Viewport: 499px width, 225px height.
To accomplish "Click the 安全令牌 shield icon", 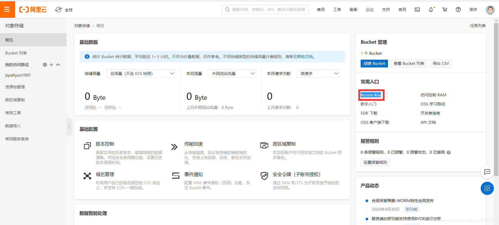I will (264, 176).
